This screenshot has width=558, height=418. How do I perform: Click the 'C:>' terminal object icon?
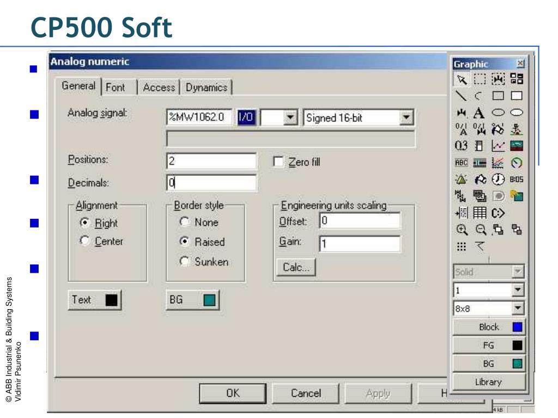pyautogui.click(x=498, y=213)
